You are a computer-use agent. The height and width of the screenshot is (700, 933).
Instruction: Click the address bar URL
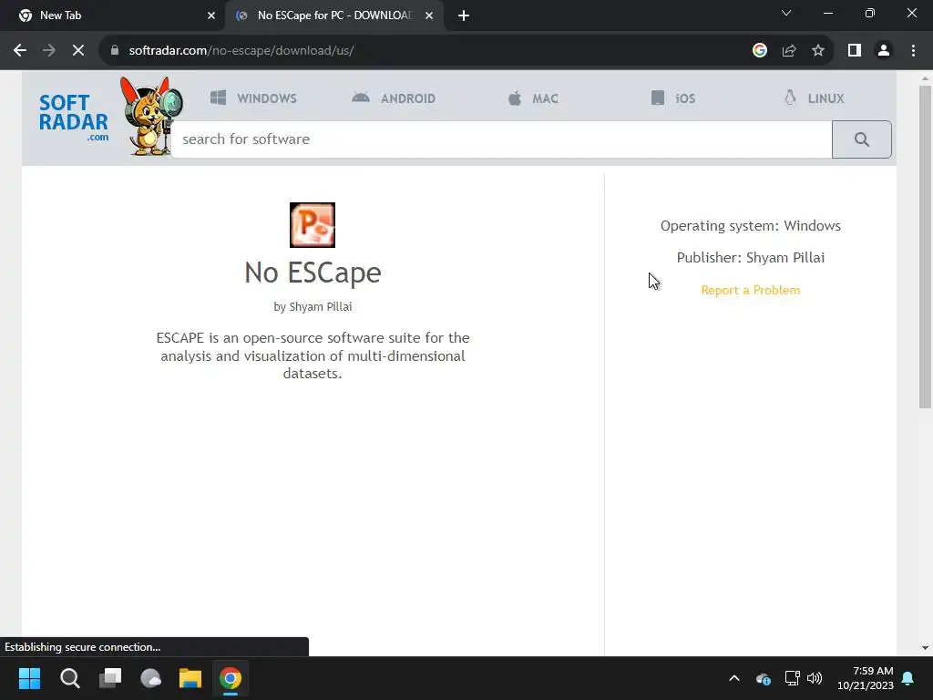coord(241,51)
